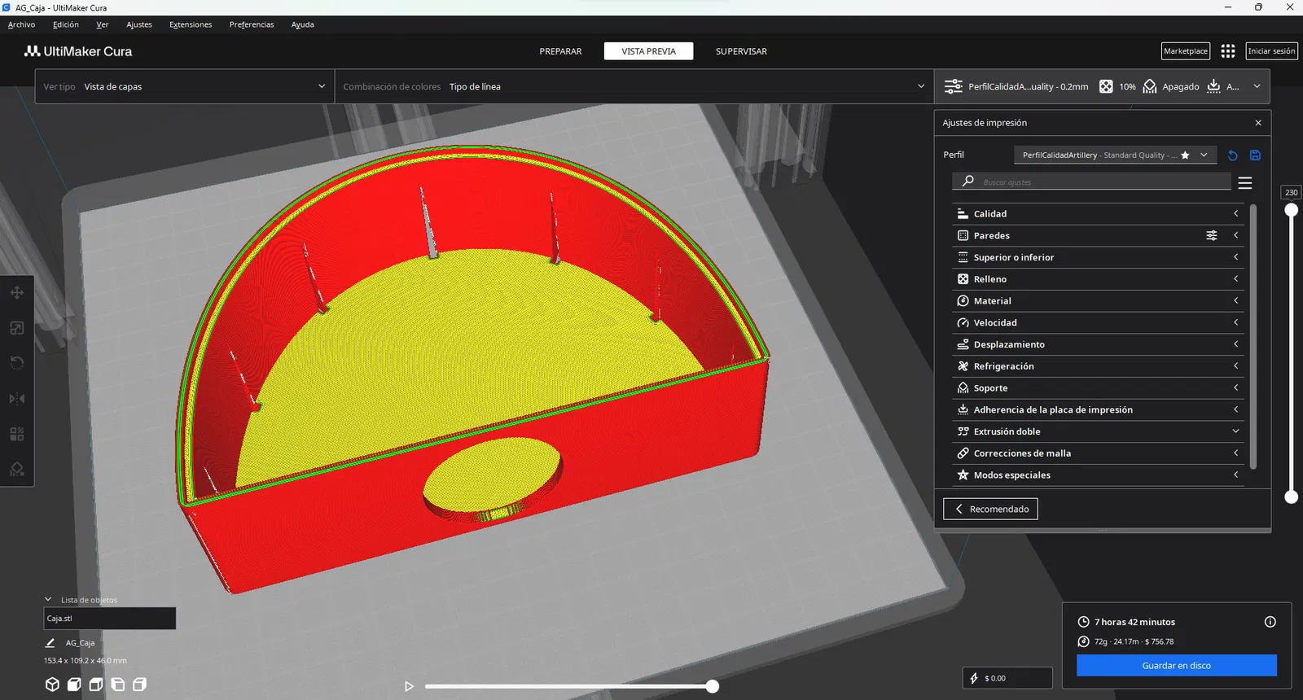
Task: Click the Guardar en disco button
Action: [x=1176, y=666]
